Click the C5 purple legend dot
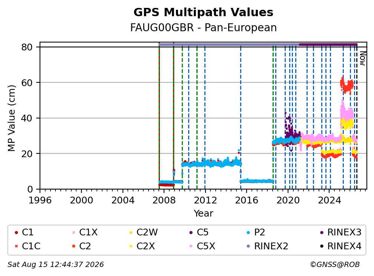 click(191, 232)
